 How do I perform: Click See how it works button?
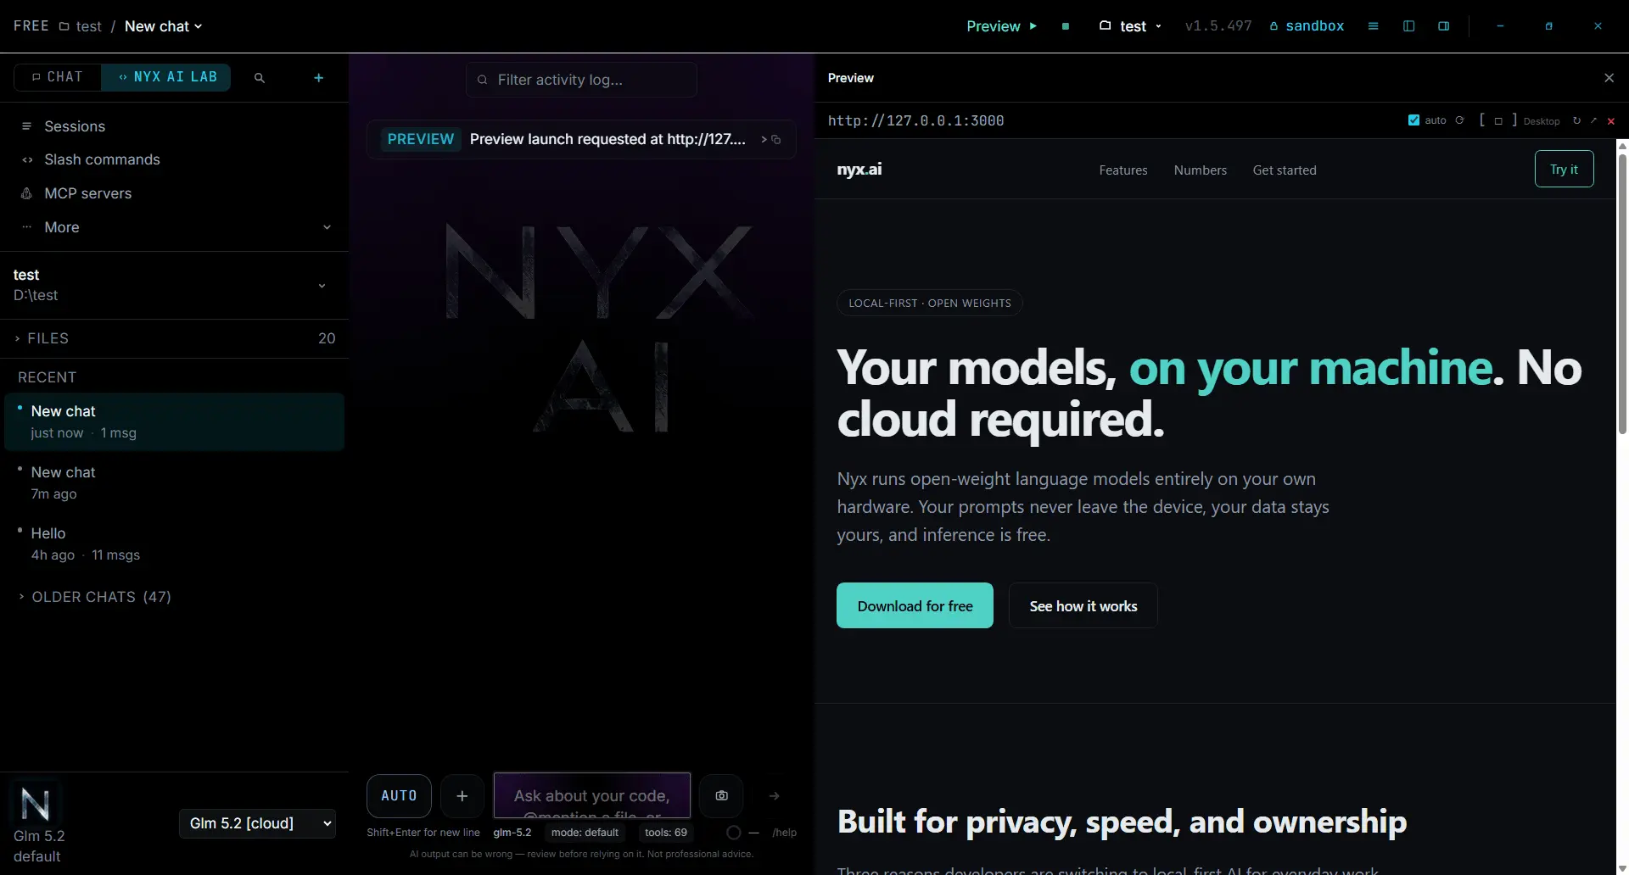(1083, 605)
